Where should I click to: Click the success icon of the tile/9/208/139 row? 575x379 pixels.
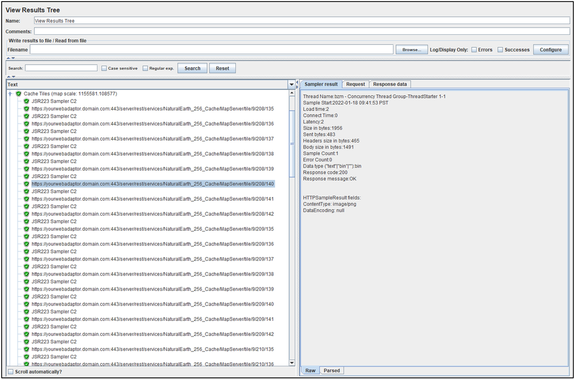(26, 169)
